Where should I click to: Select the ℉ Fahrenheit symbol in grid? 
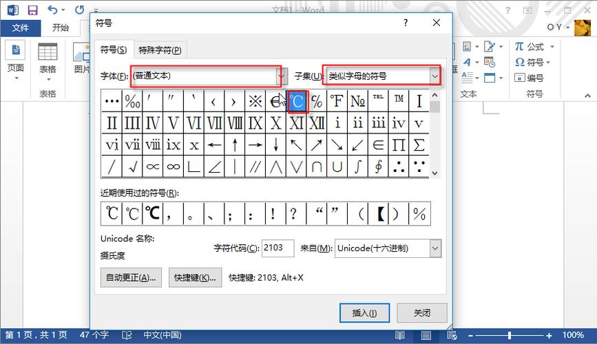pyautogui.click(x=337, y=101)
